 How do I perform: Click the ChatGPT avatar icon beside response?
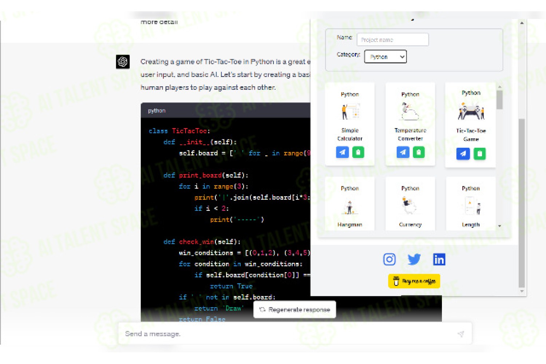click(x=123, y=62)
